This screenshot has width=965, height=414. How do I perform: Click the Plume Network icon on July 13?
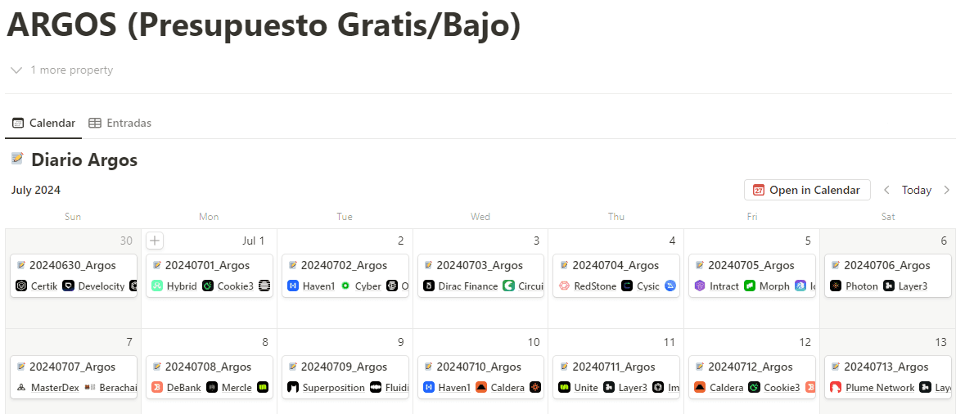pos(836,388)
